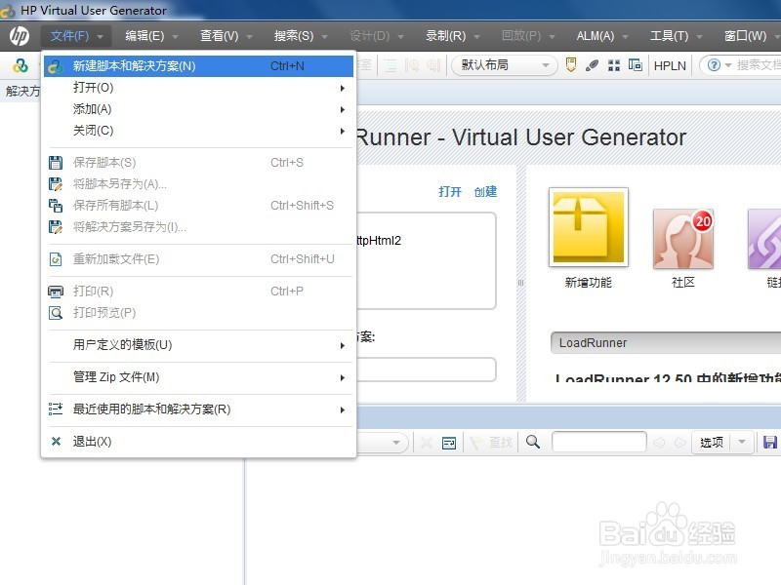This screenshot has height=585, width=781.
Task: Click the 重新加载文件(E) icon
Action: point(56,259)
